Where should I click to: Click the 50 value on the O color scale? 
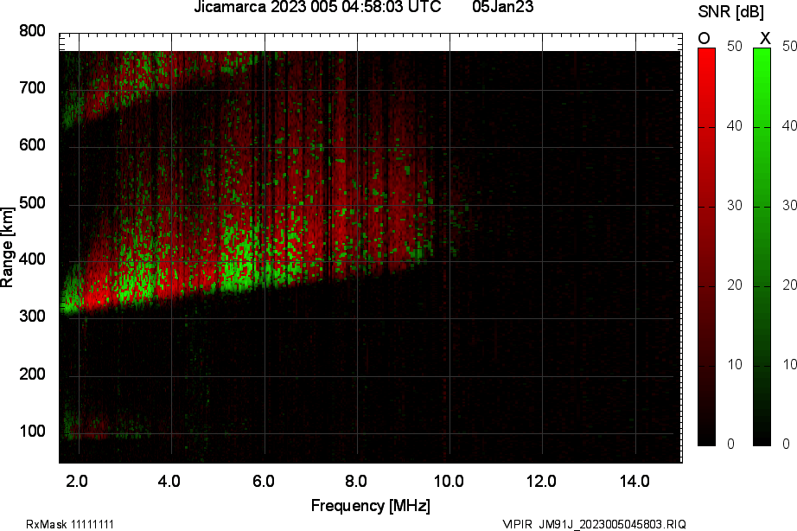tap(735, 47)
